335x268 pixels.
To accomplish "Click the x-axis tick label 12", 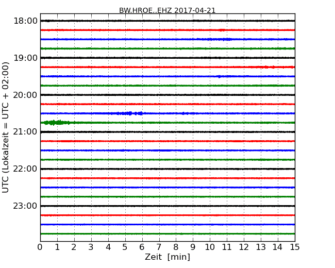I will click(244, 247).
